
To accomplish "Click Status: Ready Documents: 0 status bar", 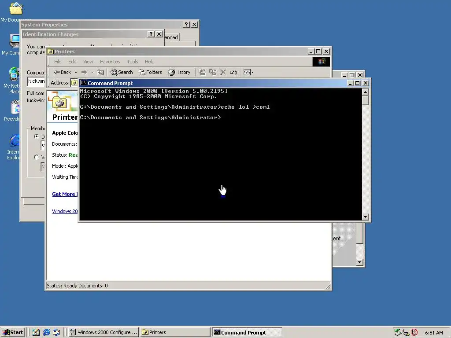I will pos(189,286).
